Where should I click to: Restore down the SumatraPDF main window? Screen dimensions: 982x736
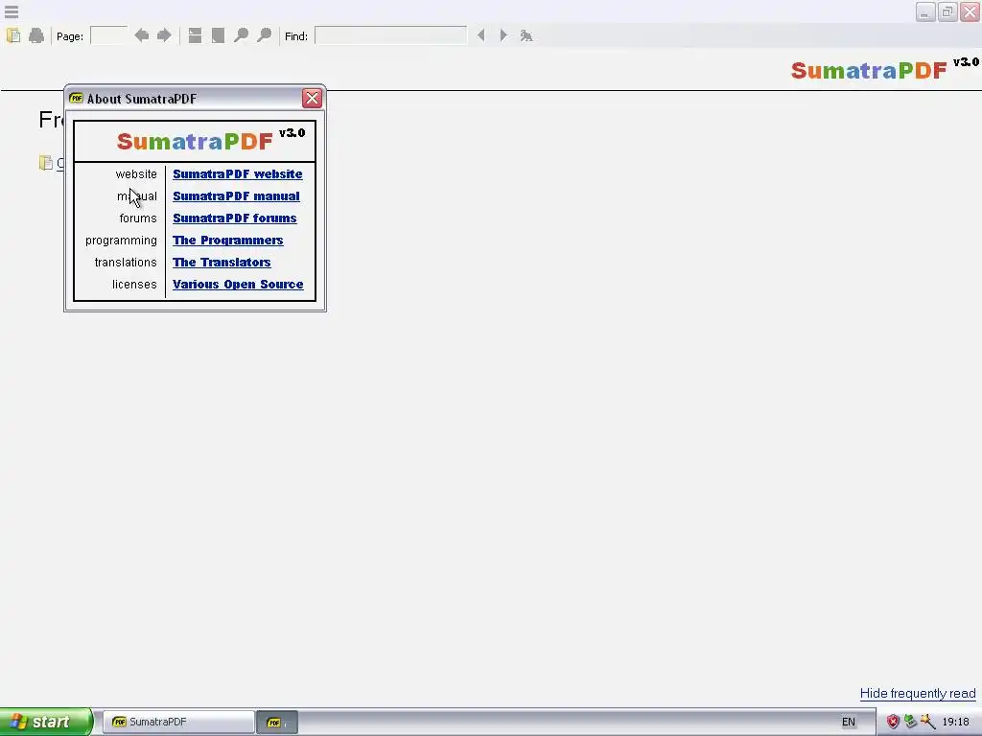(x=947, y=11)
